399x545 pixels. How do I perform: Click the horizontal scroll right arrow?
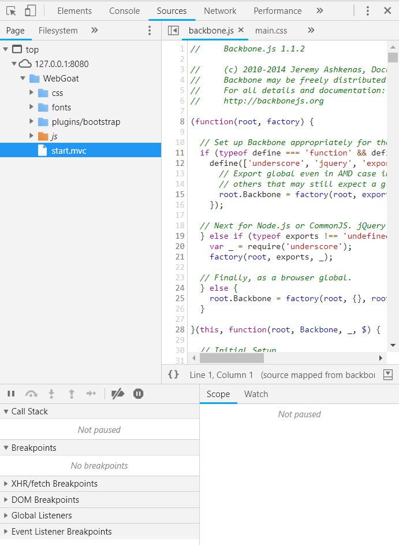tap(381, 358)
